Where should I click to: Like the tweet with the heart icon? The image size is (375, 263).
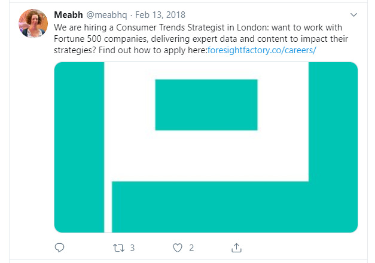tap(177, 247)
